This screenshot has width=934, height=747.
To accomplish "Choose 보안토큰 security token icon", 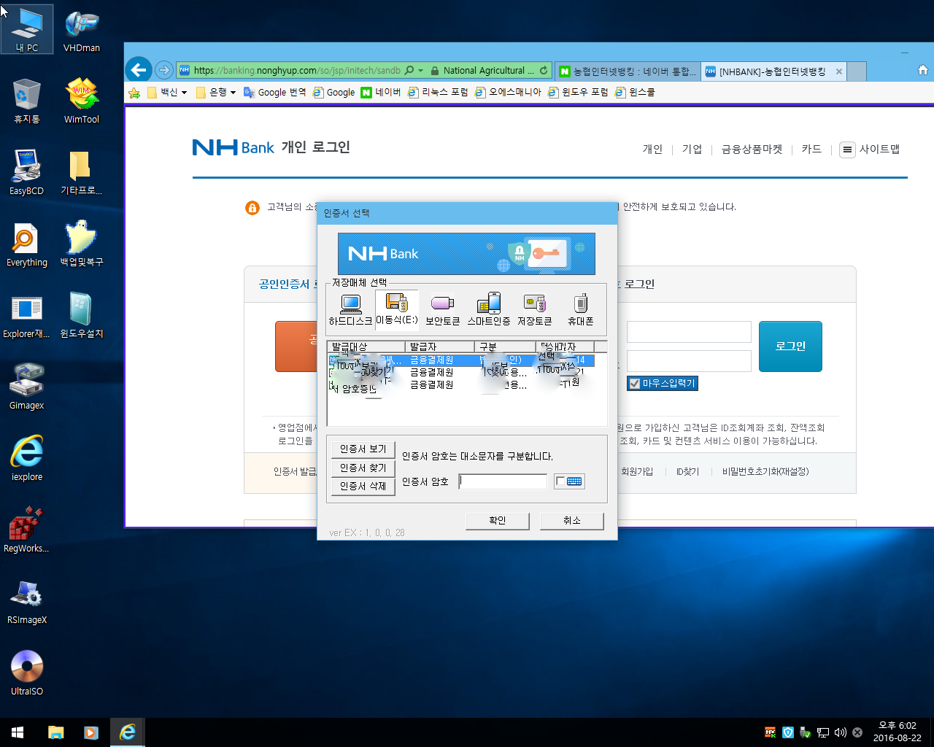I will click(442, 309).
